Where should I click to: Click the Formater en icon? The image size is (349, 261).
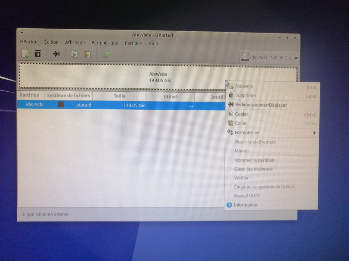[230, 132]
